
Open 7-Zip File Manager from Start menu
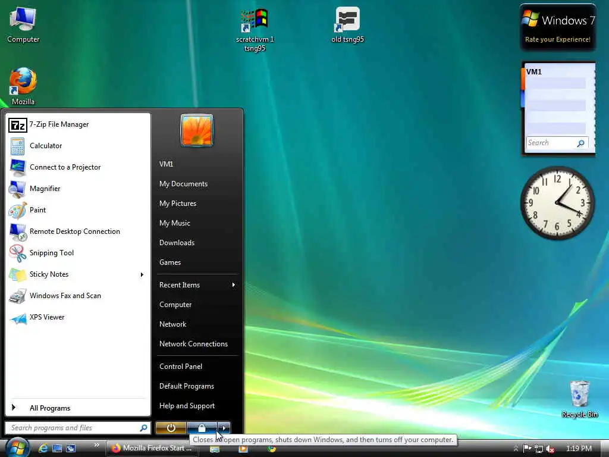pos(78,125)
